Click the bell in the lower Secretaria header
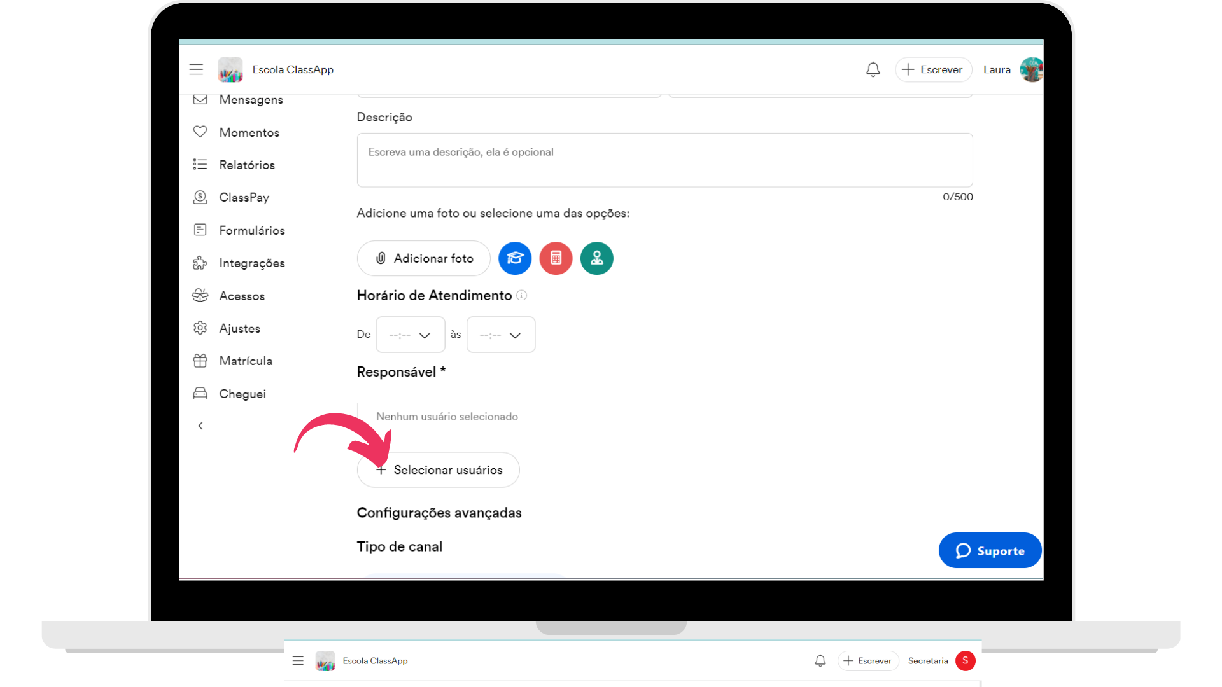1222x687 pixels. (820, 661)
